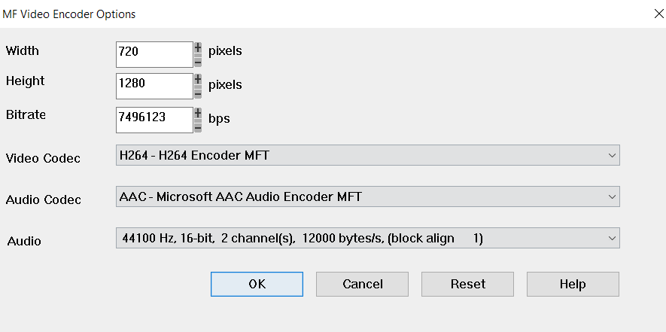Expand the Audio Codec dropdown arrow
Viewport: 666px width, 332px height.
612,196
